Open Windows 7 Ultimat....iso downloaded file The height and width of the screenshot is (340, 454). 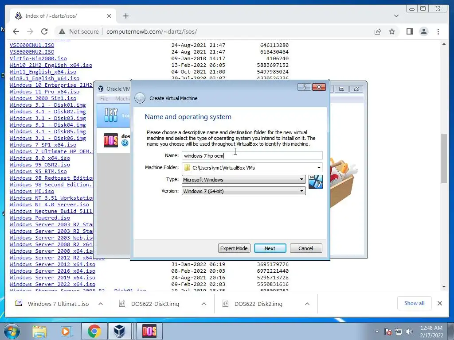(x=58, y=304)
